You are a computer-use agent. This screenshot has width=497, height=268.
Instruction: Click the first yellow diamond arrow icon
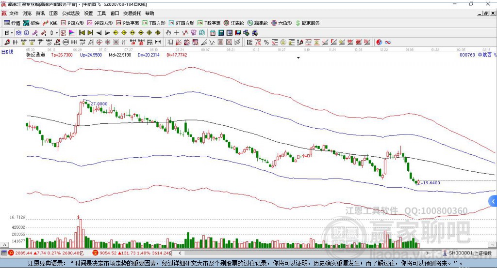pos(116,33)
